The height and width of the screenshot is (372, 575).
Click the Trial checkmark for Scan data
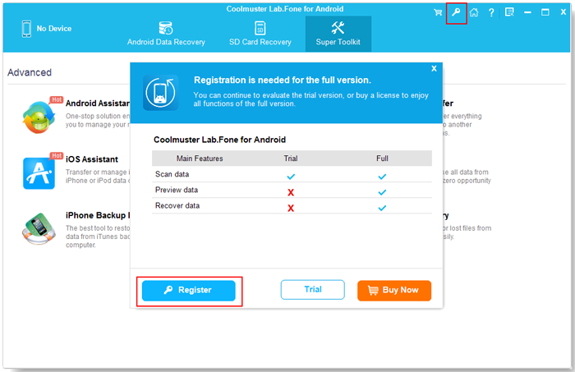pyautogui.click(x=291, y=177)
